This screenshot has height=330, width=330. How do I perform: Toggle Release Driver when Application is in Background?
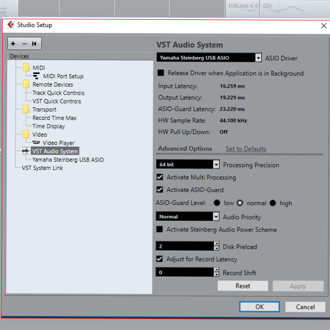[x=161, y=73]
